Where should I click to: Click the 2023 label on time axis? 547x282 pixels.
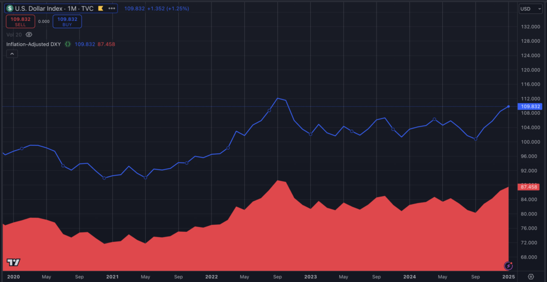(x=311, y=277)
